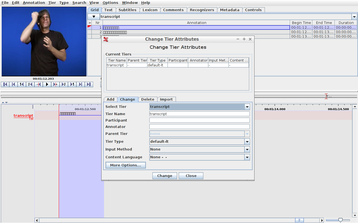Screen dimensions: 358x223
Task: Click the timeline left scroll arrow
Action: tap(37, 220)
